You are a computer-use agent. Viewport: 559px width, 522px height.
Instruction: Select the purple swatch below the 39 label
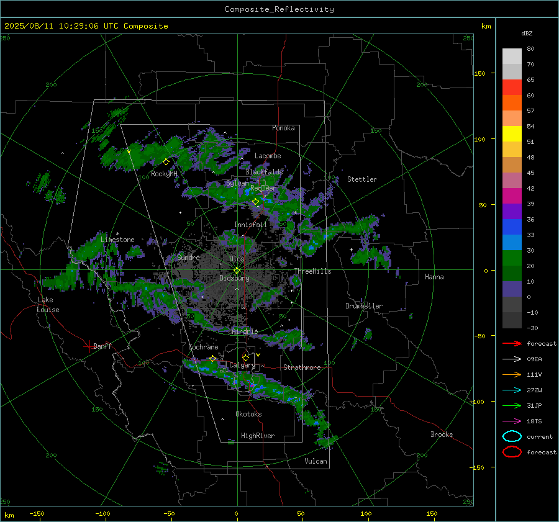tap(512, 211)
